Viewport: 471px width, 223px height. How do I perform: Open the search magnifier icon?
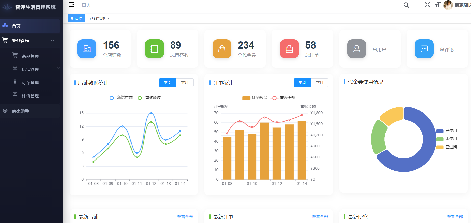coord(406,5)
